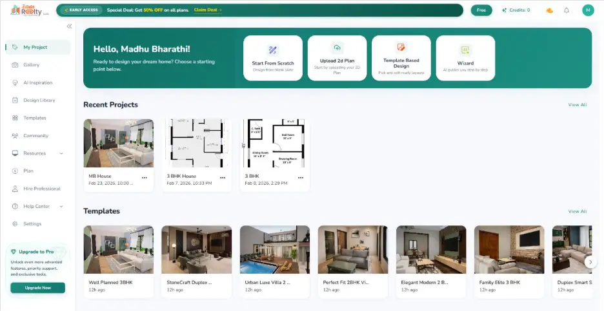Click the Hire Professional person icon
The height and width of the screenshot is (311, 604).
pos(15,189)
